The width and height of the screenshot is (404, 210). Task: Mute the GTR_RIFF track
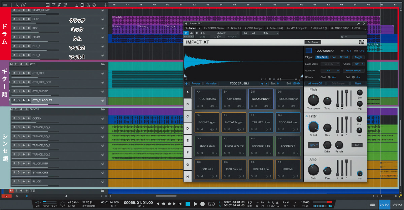point(14,73)
